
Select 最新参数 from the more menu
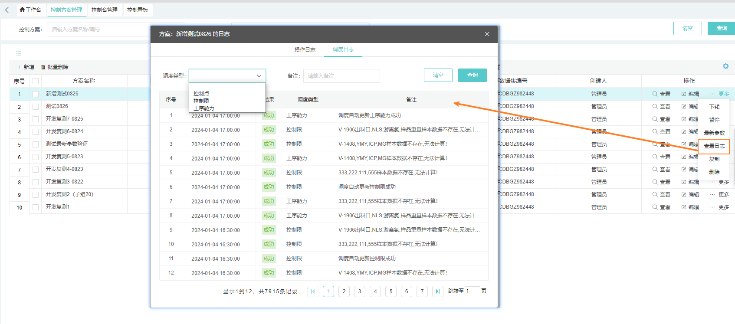click(x=714, y=133)
